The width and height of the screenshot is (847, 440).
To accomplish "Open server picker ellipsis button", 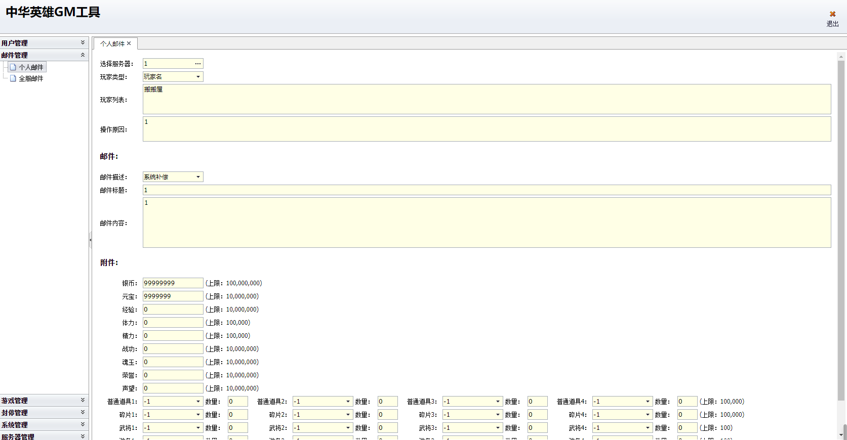I will point(197,64).
